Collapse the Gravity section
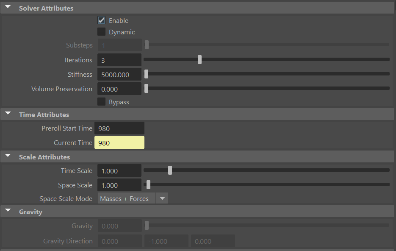The image size is (396, 251). click(8, 210)
